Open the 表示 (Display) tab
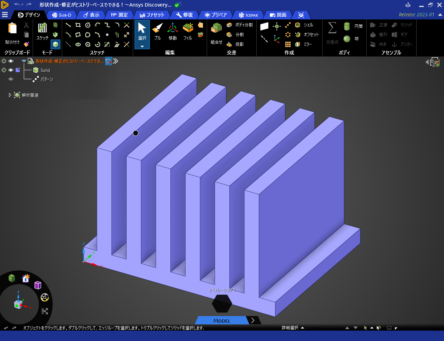 coord(91,15)
